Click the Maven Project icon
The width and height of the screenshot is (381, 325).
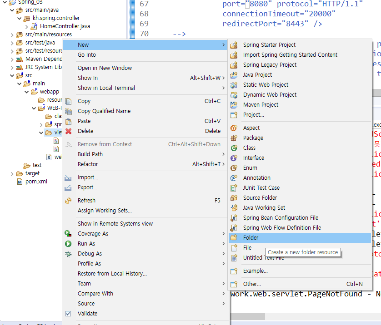coord(234,105)
